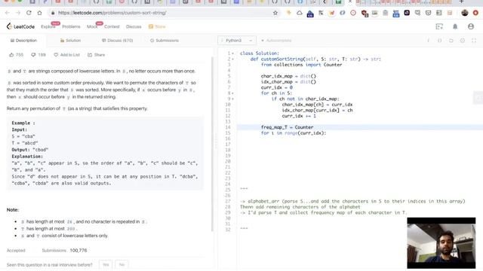Viewport: 483px width, 271px height.
Task: Click the freq_map_T = Counter line
Action: (287, 127)
